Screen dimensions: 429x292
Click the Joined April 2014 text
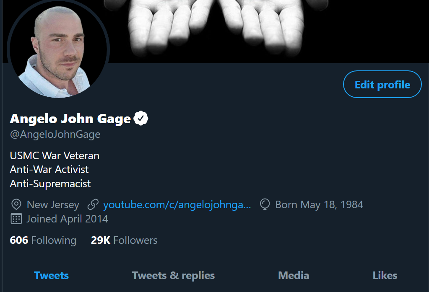click(67, 219)
